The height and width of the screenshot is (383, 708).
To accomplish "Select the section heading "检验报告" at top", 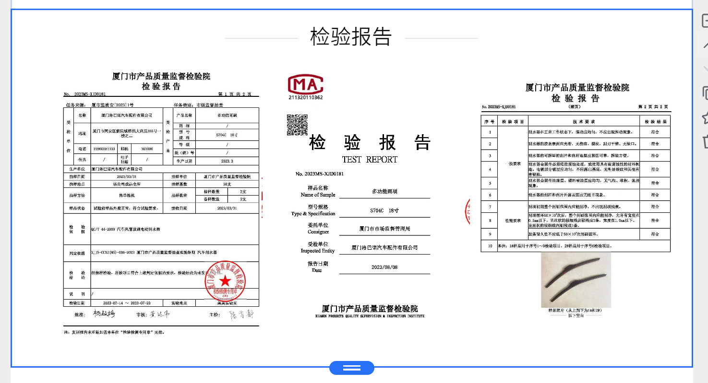I will (x=351, y=37).
